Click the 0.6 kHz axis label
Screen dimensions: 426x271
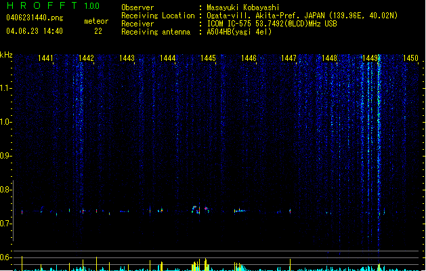5,257
